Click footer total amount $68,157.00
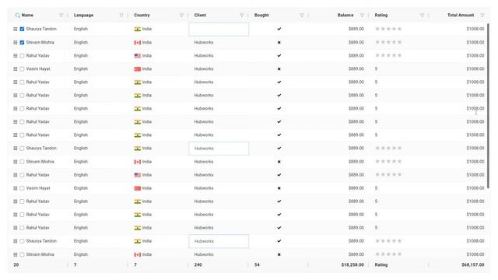The image size is (498, 280). (473, 264)
